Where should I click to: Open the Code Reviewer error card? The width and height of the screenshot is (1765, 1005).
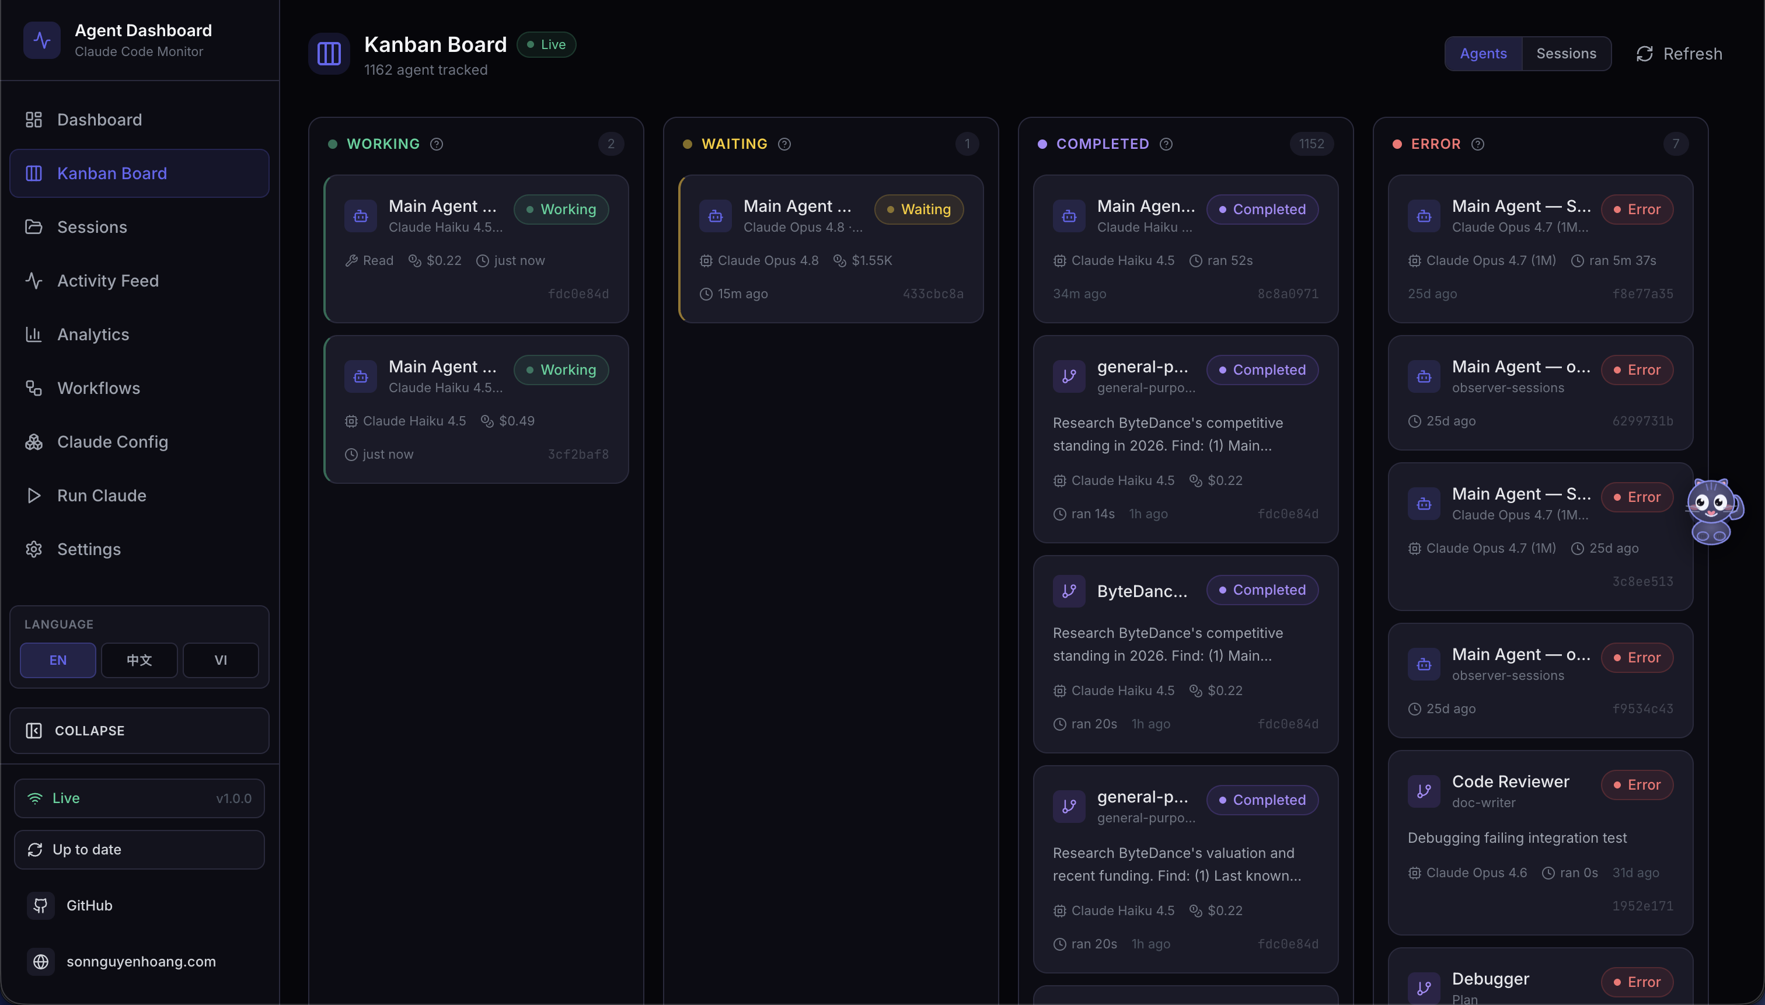(x=1541, y=843)
